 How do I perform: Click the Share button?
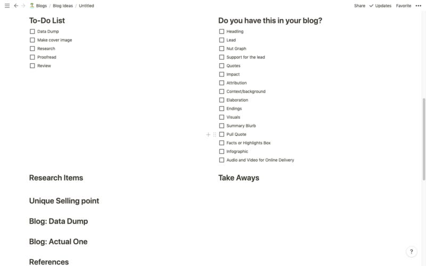click(x=359, y=6)
